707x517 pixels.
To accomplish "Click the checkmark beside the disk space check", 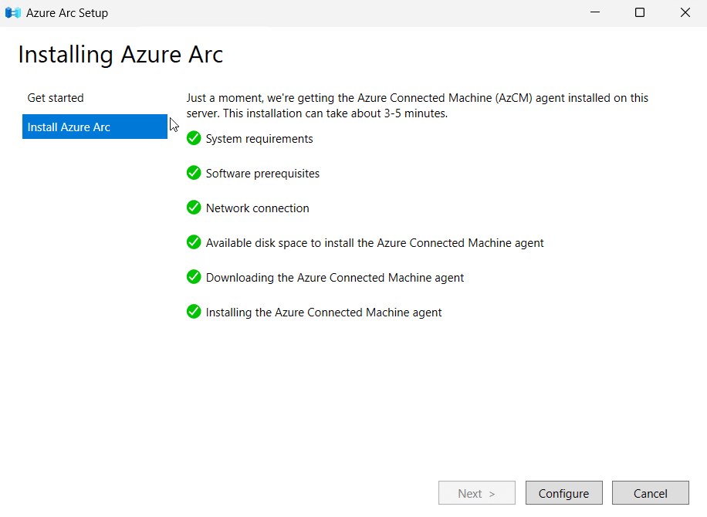I will (x=193, y=242).
